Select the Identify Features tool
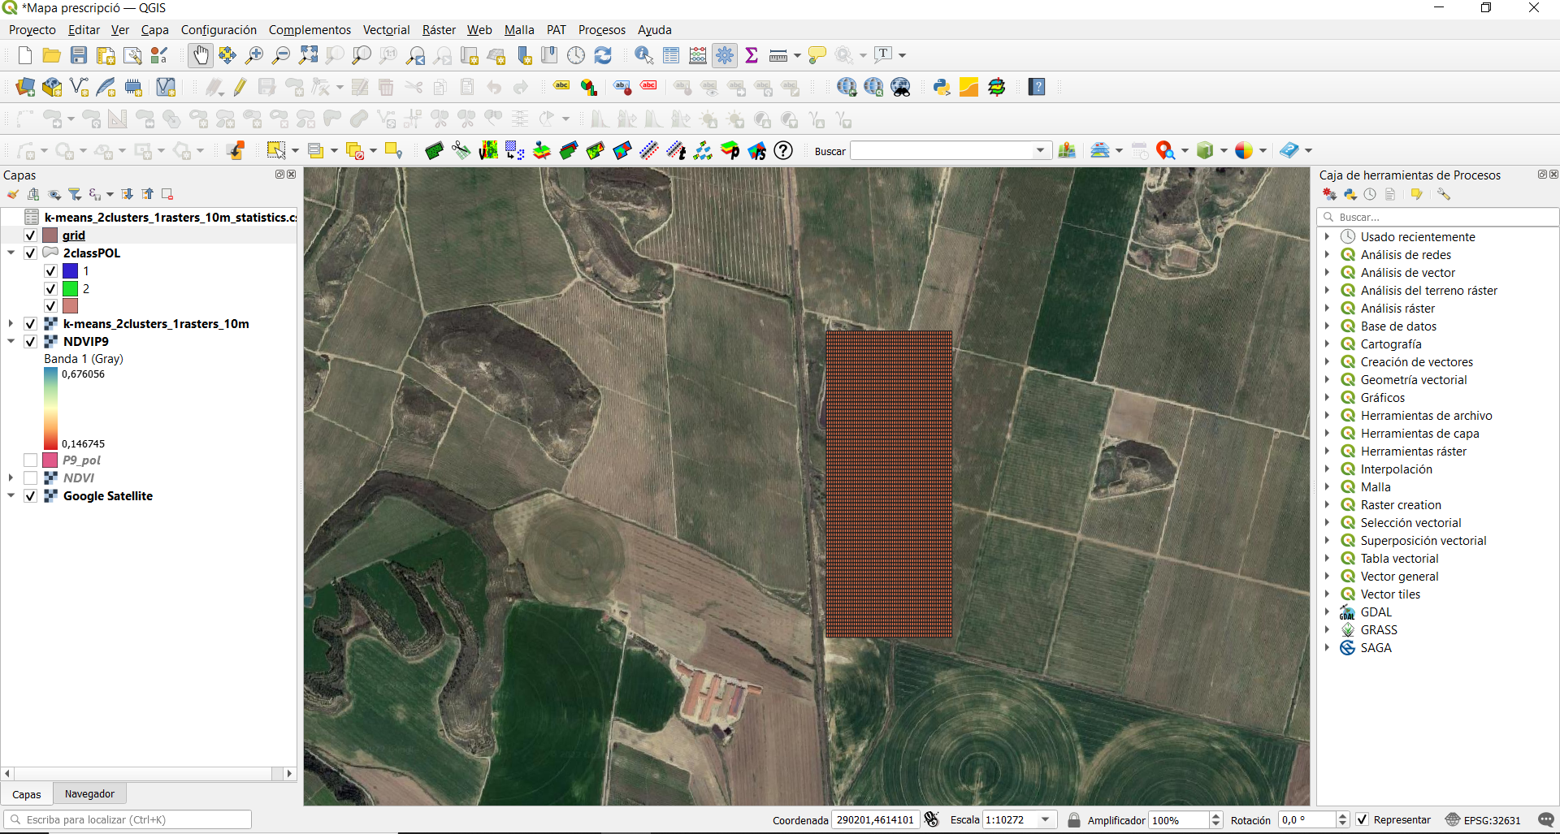Viewport: 1560px width, 834px height. [644, 55]
